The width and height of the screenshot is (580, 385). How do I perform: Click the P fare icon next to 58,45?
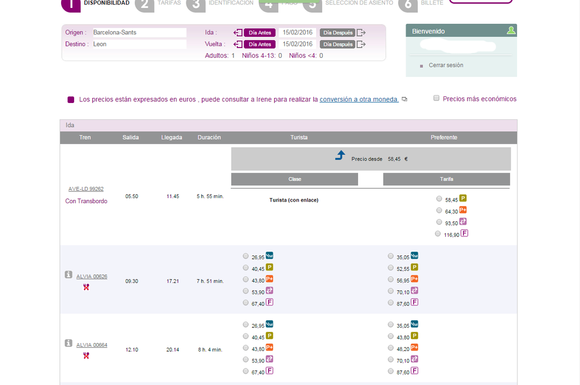(463, 198)
